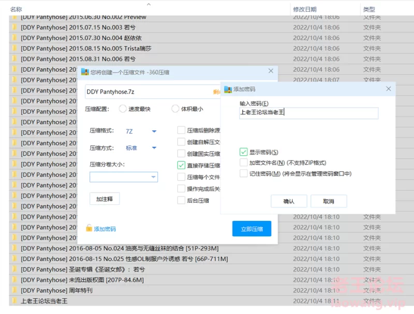This screenshot has height=314, width=414.
Task: Click 文件夹 type cell of 赵依依 row
Action: point(372,38)
